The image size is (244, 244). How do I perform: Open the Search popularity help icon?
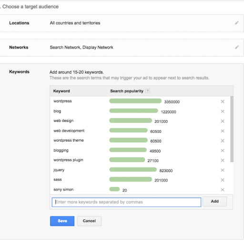click(x=148, y=91)
